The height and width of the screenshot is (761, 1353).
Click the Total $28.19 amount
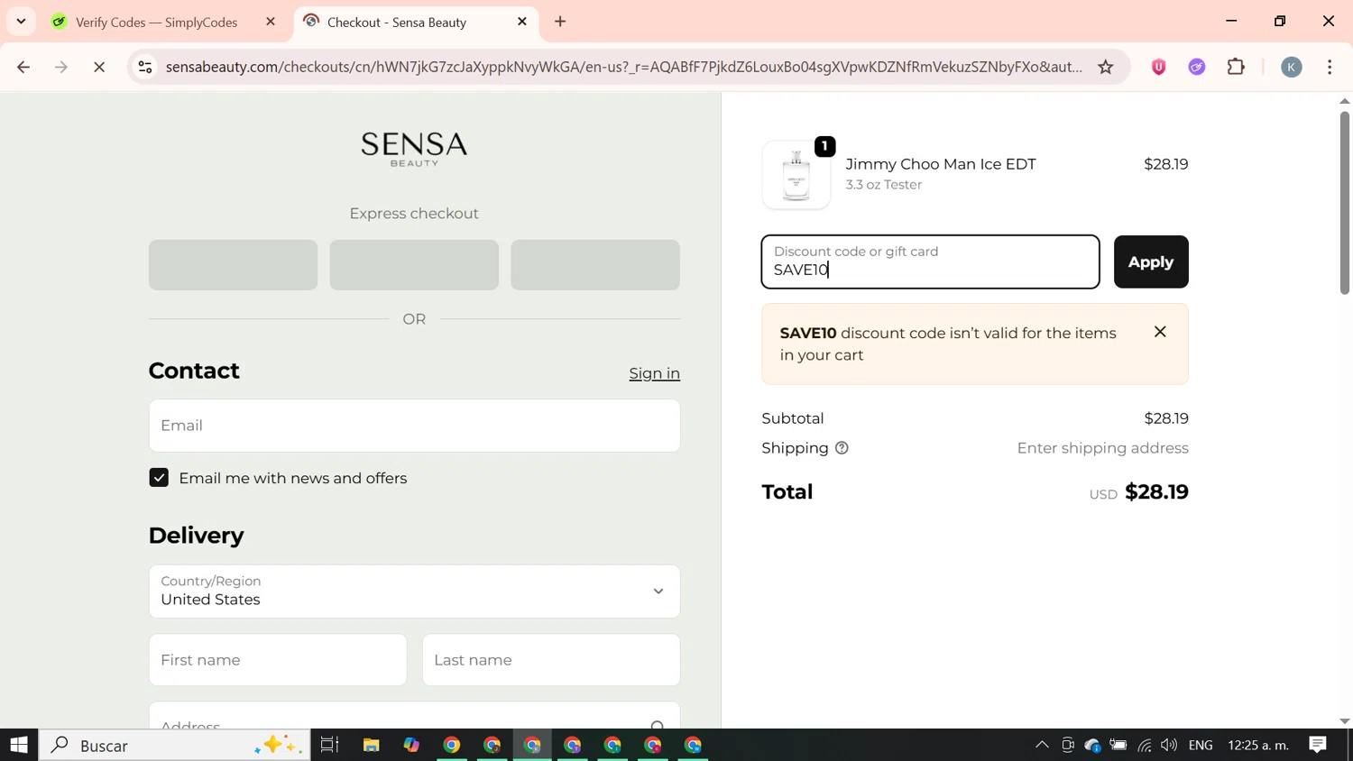pyautogui.click(x=1156, y=491)
